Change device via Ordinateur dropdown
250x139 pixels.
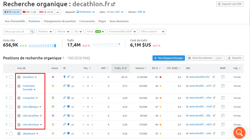tap(86, 12)
